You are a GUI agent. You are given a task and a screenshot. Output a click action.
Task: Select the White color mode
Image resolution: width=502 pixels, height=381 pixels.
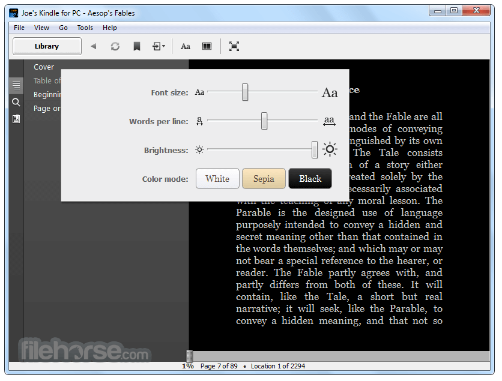click(x=217, y=179)
